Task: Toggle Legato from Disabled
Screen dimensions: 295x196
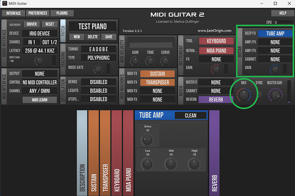Action: tap(98, 91)
